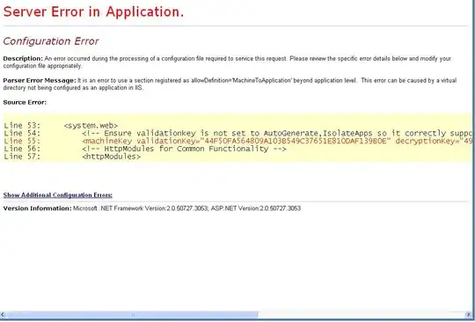Click the horizontal scrollbar thumb
Viewport: 475px width, 322px height.
click(132, 315)
